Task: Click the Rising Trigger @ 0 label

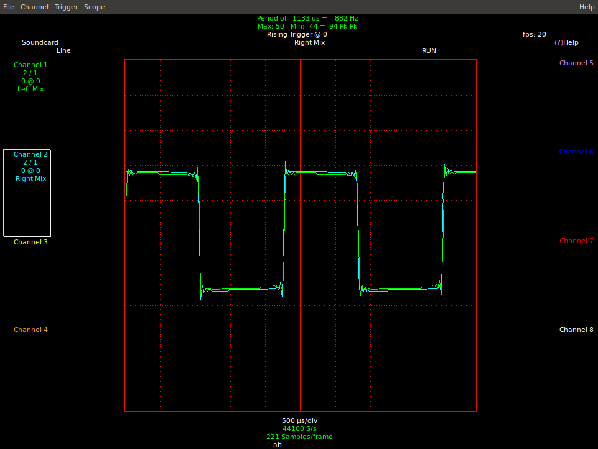Action: point(297,34)
